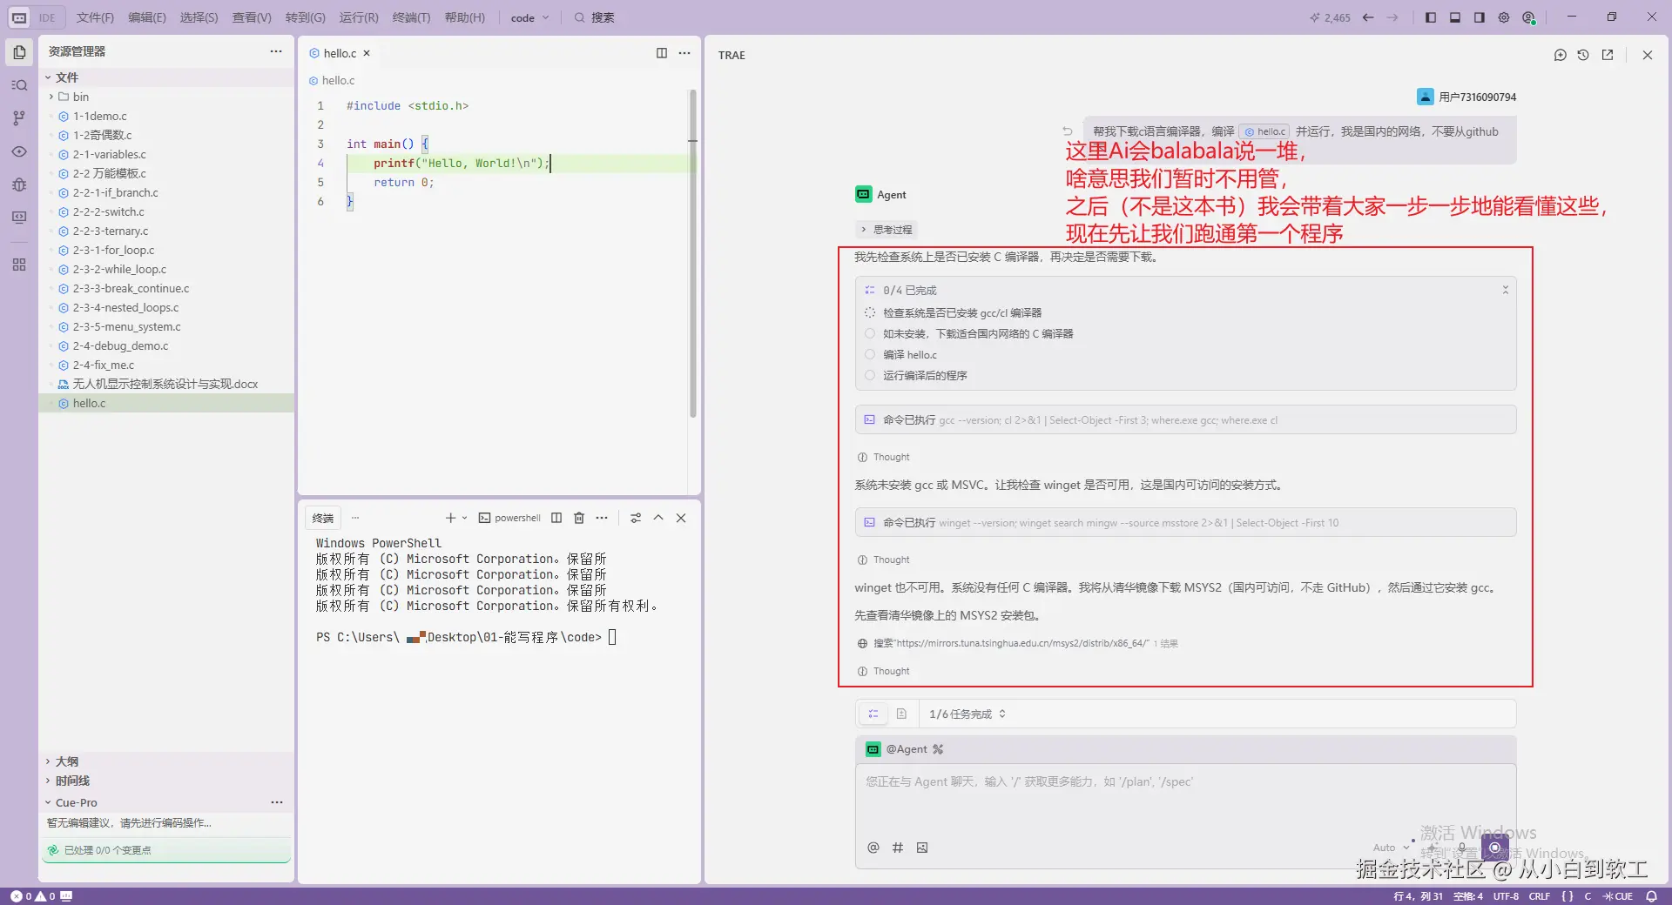This screenshot has width=1672, height=905.
Task: Kill the powershell terminal with the trash icon
Action: pyautogui.click(x=579, y=518)
